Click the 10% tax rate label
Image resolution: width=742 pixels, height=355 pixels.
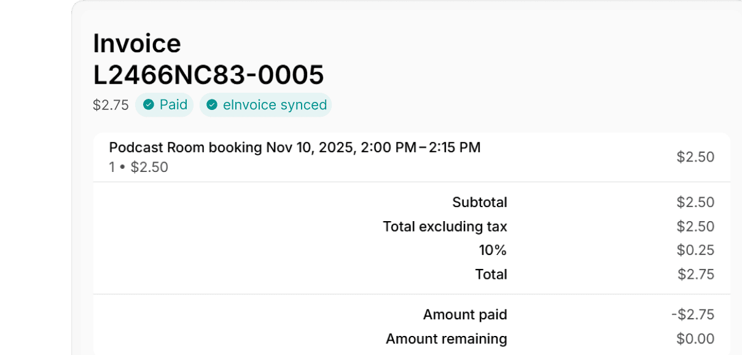point(493,250)
